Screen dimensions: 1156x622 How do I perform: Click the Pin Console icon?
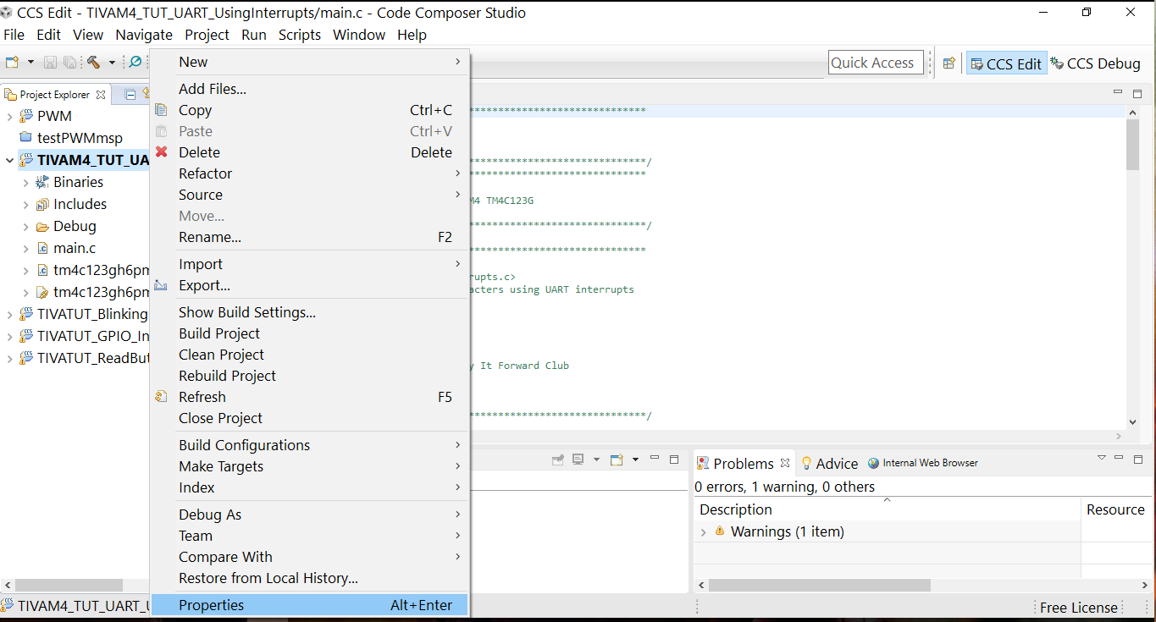tap(558, 460)
